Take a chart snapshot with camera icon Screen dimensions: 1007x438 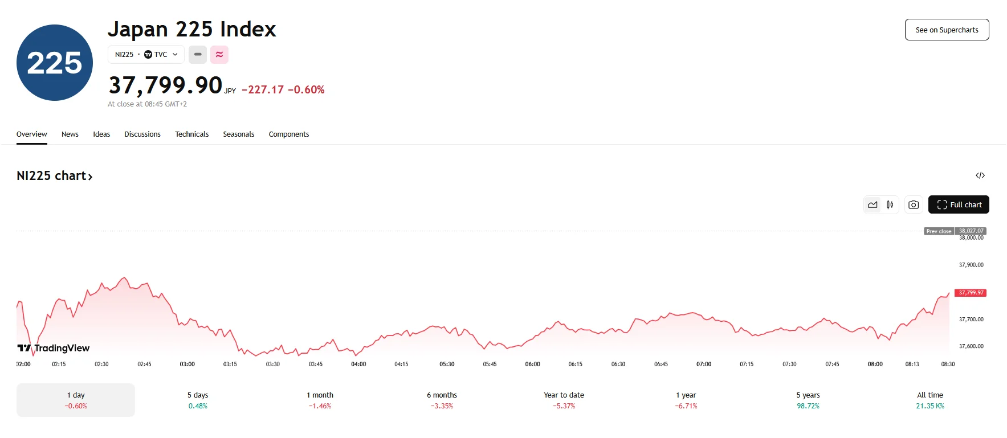(x=914, y=205)
